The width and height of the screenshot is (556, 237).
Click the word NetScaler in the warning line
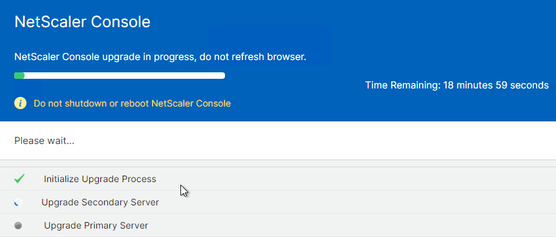[x=173, y=103]
